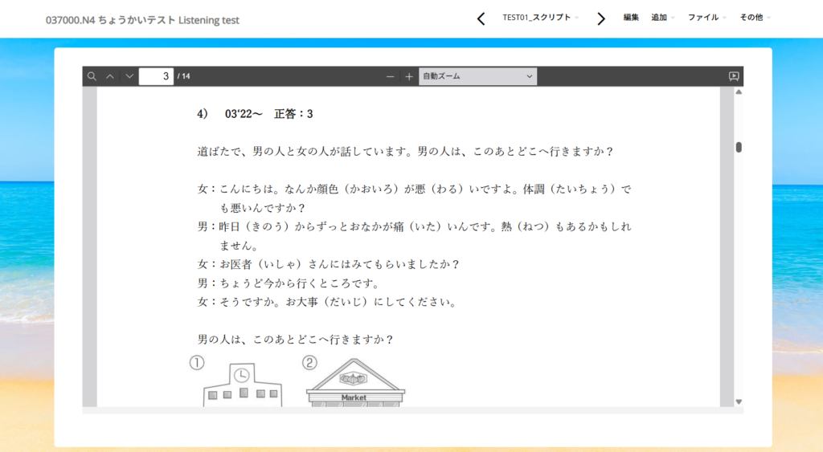Go to next page in PDF toolbar

(x=129, y=76)
